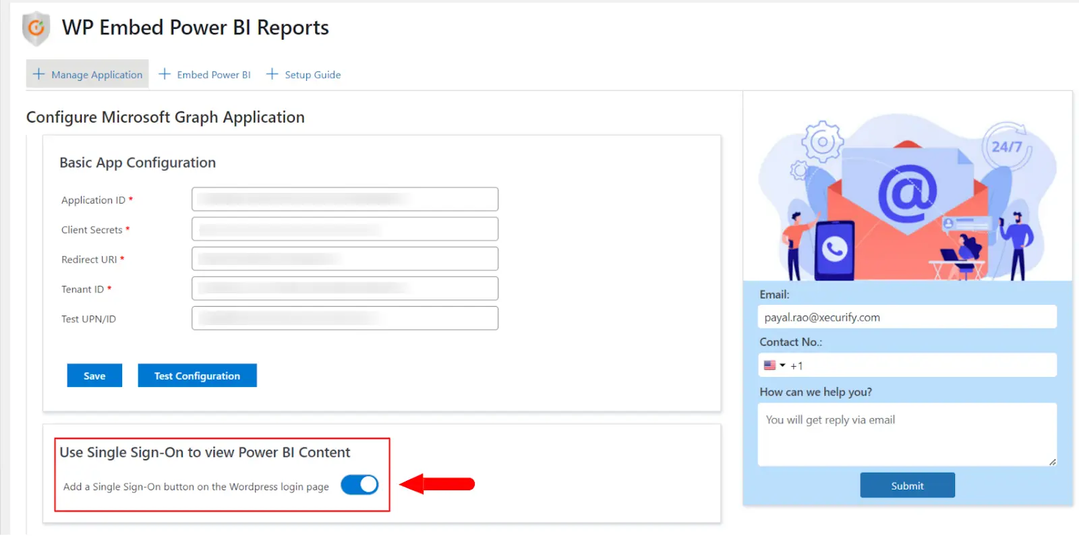Click the WP Embed Power BI Reports title
This screenshot has height=551, width=1079.
click(x=196, y=28)
